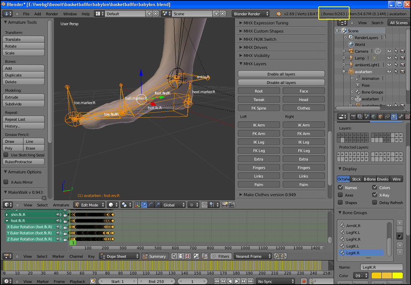Open the Object Constraints chain tab
The width and height of the screenshot is (411, 285).
(x=387, y=117)
